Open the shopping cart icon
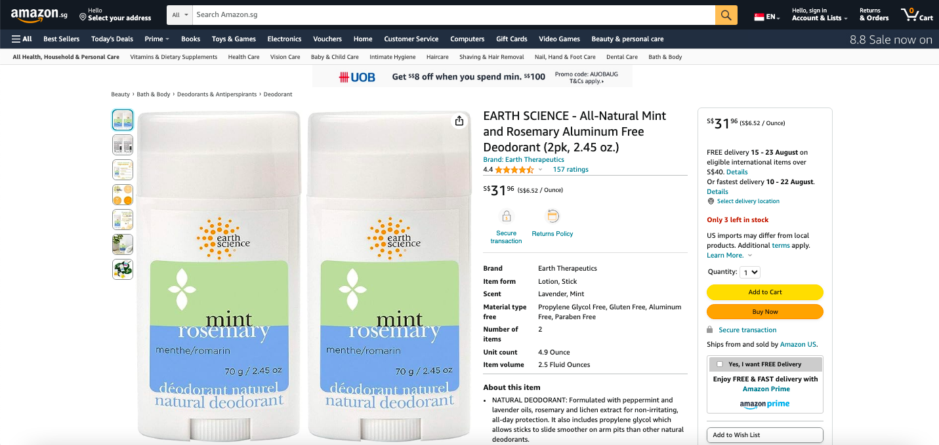 pyautogui.click(x=917, y=14)
